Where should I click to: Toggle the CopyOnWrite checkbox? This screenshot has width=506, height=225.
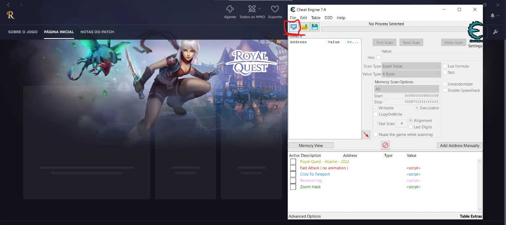click(376, 114)
